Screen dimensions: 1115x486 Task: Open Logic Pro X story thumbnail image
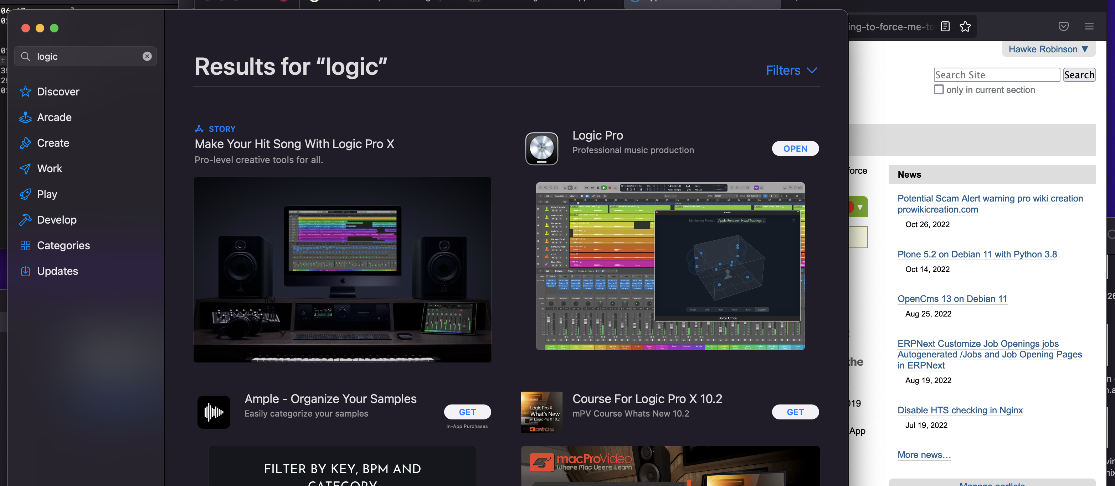(x=342, y=270)
